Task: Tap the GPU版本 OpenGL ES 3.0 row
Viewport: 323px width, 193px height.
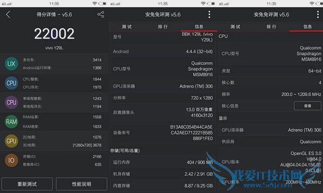Action: (271, 162)
